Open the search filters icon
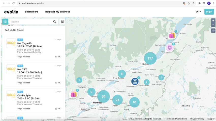 pos(62,22)
